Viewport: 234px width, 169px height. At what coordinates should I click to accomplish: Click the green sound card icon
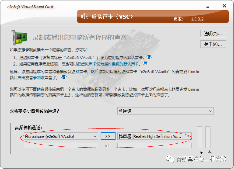(19, 37)
